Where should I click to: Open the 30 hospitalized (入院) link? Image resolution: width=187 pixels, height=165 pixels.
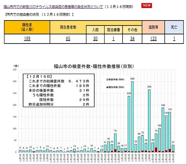(95, 39)
